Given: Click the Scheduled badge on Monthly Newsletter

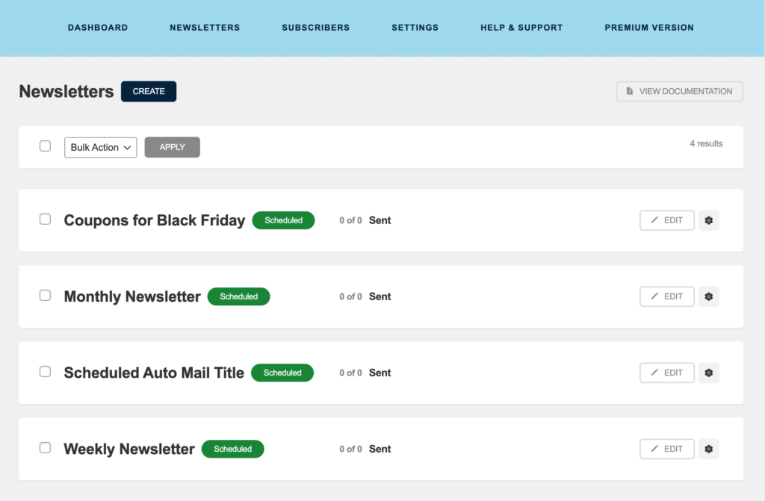Looking at the screenshot, I should (x=238, y=296).
